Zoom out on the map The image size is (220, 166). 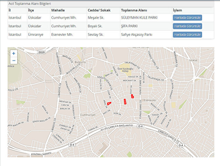(x=14, y=61)
